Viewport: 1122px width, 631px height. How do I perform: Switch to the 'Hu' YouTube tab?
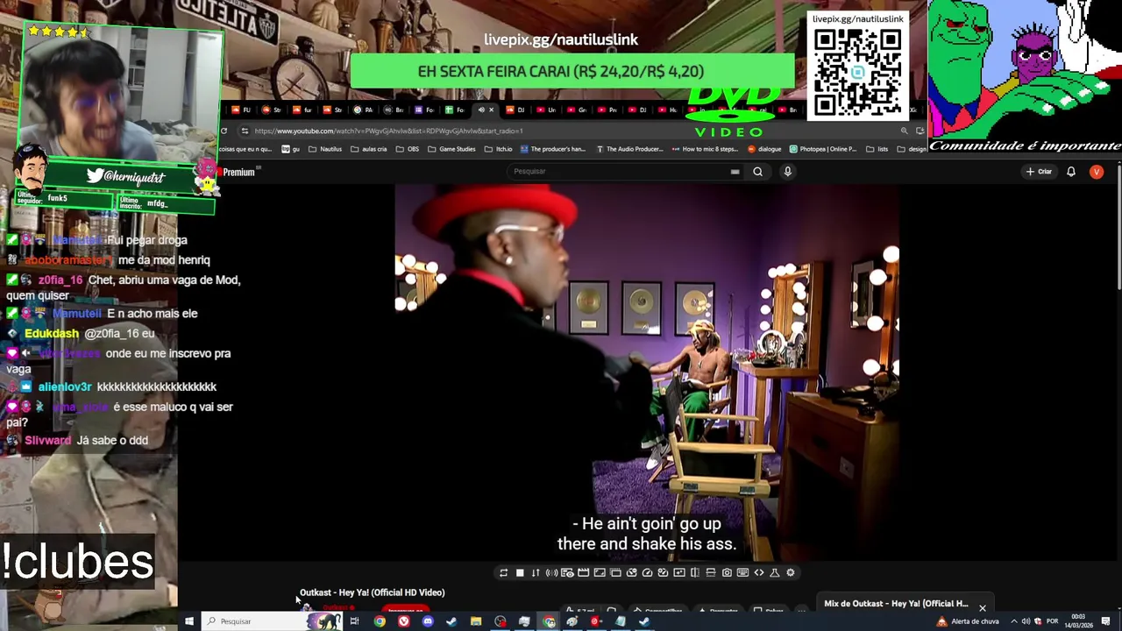(668, 110)
